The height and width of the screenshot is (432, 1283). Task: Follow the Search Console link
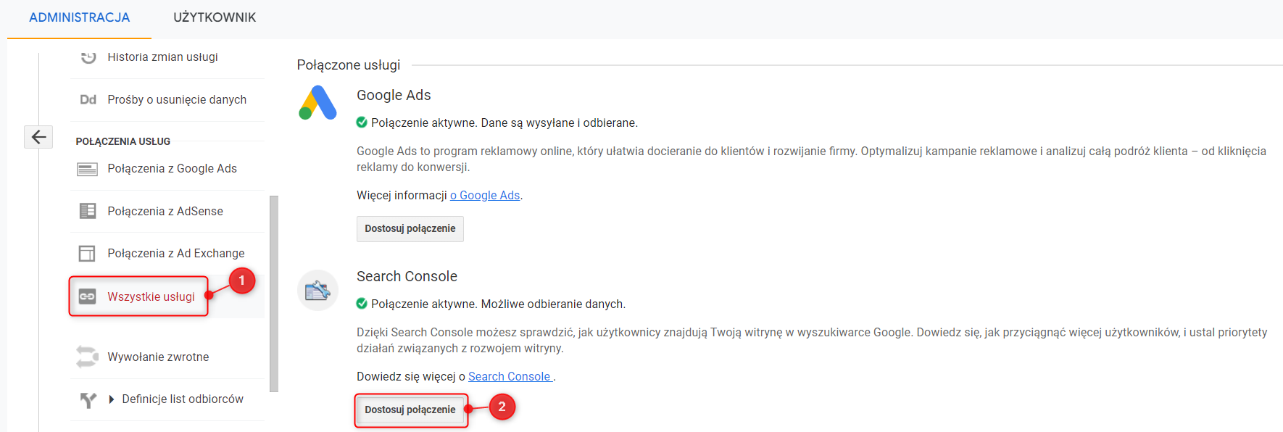coord(510,377)
